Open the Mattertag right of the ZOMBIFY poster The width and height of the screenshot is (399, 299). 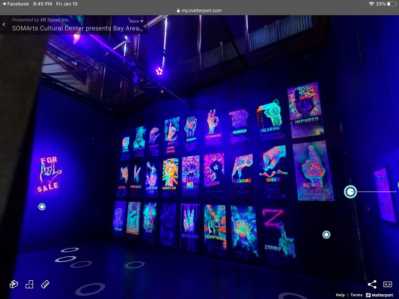pos(326,235)
